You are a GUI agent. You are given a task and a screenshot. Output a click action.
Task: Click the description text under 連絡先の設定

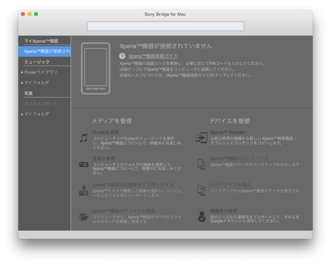pos(255,219)
